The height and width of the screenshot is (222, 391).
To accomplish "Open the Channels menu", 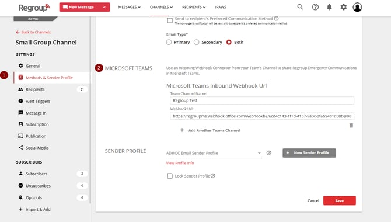I will point(161,7).
